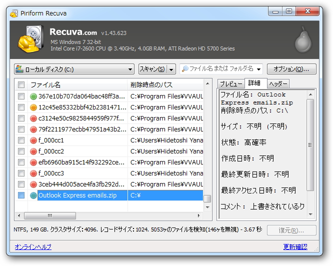Click the red status dot of file c3124e50c9825844959f977f

point(33,118)
